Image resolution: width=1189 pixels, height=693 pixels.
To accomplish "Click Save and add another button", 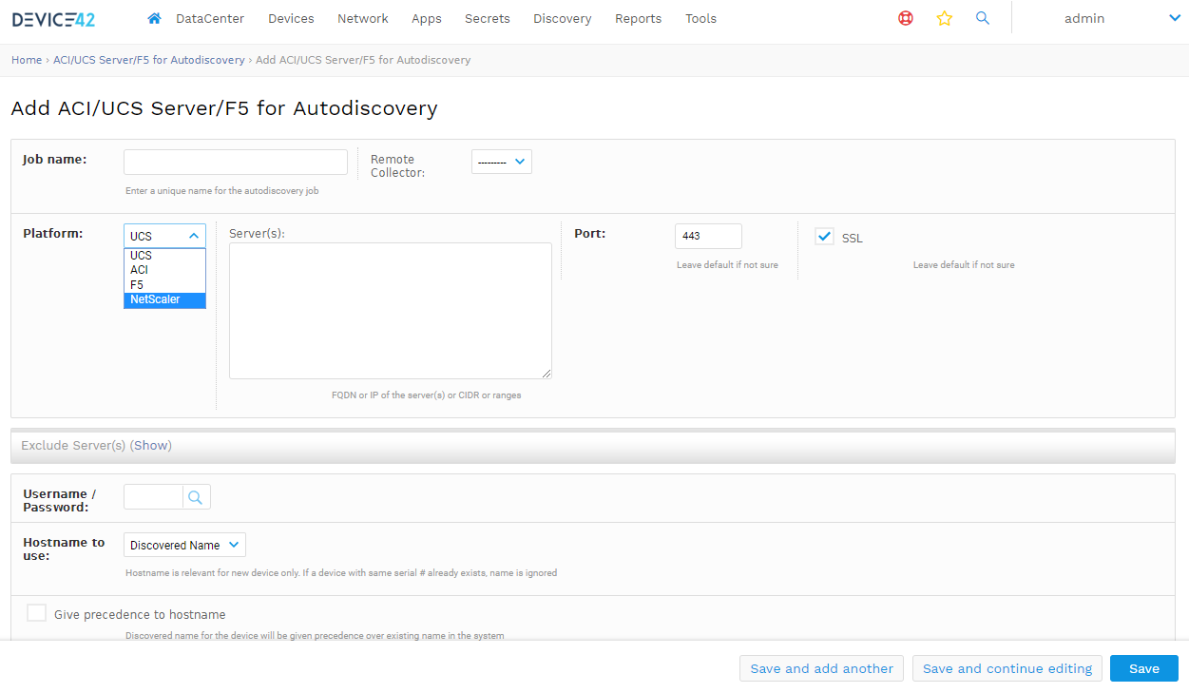I will pyautogui.click(x=821, y=668).
